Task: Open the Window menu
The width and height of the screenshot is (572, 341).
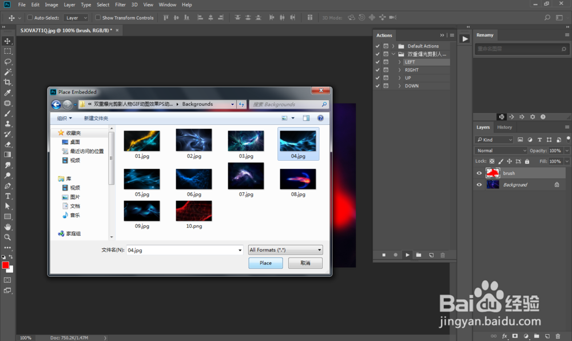Action: pyautogui.click(x=168, y=5)
